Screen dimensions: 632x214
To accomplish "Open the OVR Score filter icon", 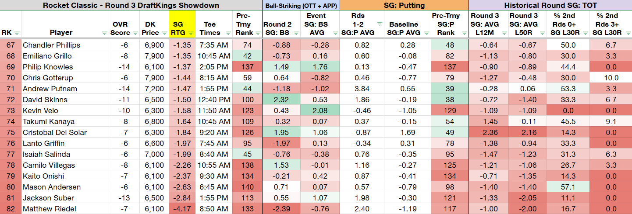I will (x=135, y=33).
